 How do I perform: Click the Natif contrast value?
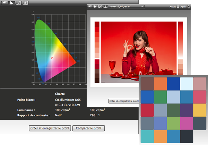pyautogui.click(x=58, y=115)
